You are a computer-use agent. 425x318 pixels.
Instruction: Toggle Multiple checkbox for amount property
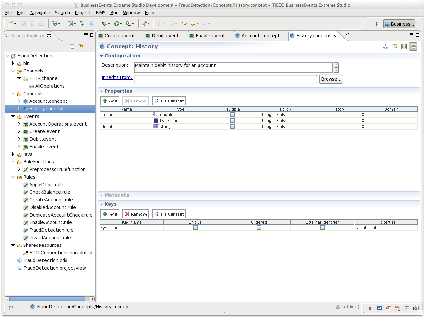[x=232, y=115]
